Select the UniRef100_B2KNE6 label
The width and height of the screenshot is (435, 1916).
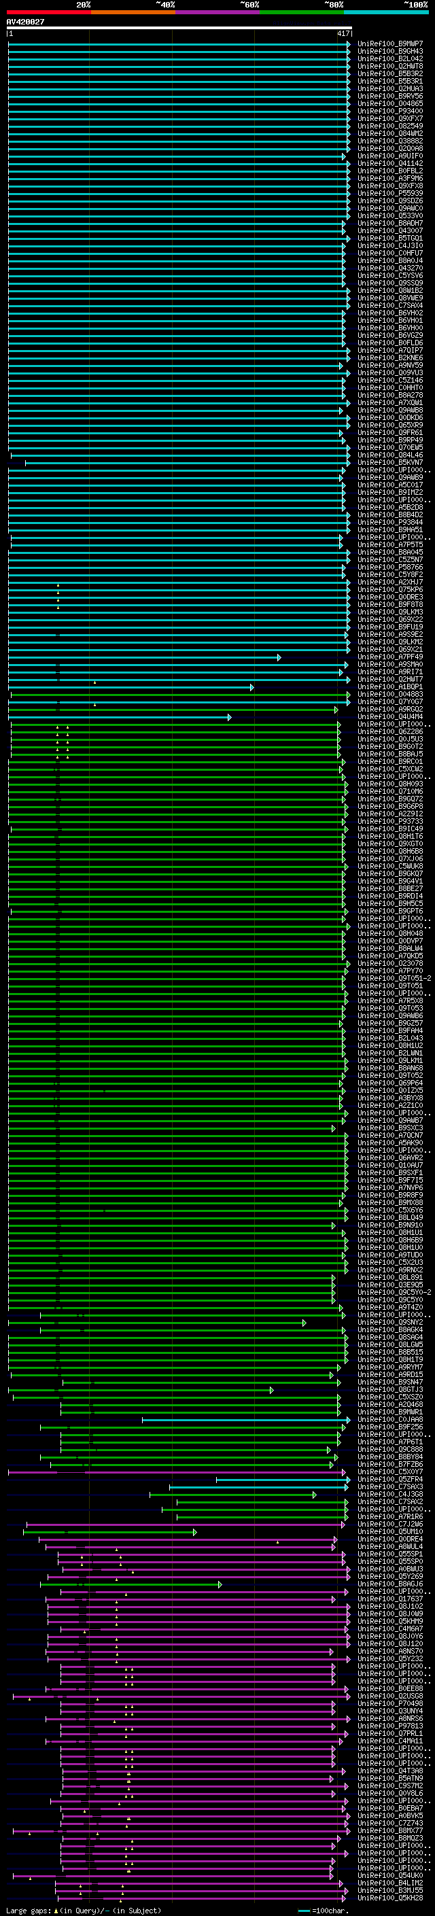pos(390,358)
